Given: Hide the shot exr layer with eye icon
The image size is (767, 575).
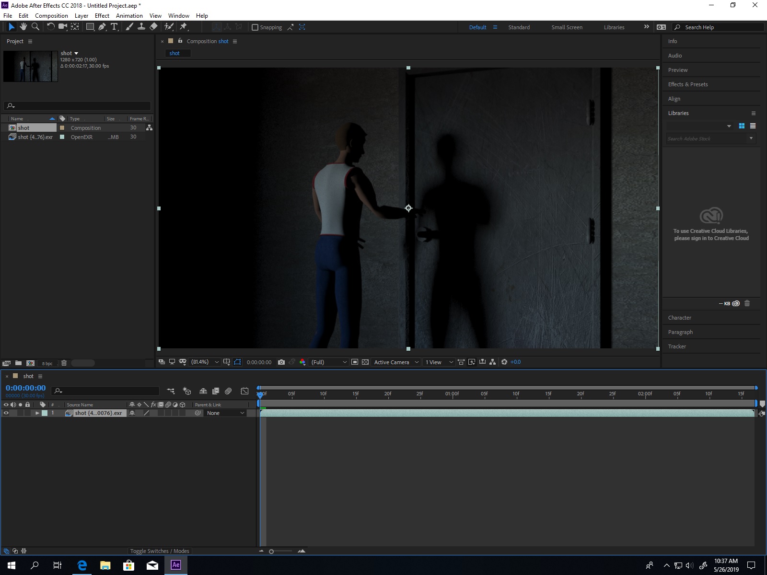Looking at the screenshot, I should point(6,413).
